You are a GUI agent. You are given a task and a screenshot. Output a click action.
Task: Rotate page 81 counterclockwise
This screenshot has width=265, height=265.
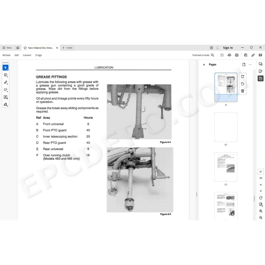[x=243, y=84]
